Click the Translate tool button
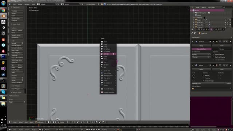233x131 pixels. 17,11
